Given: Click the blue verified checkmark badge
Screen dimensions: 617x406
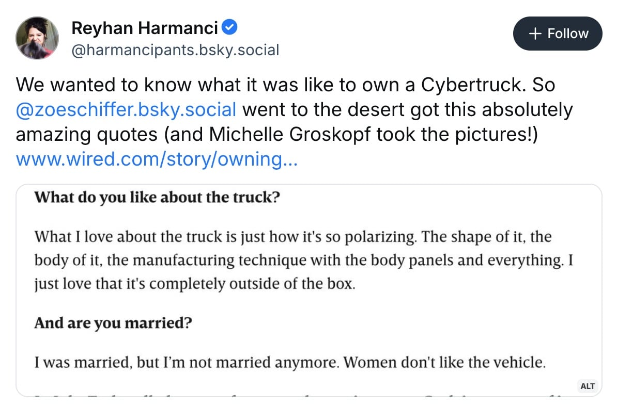Looking at the screenshot, I should point(229,27).
